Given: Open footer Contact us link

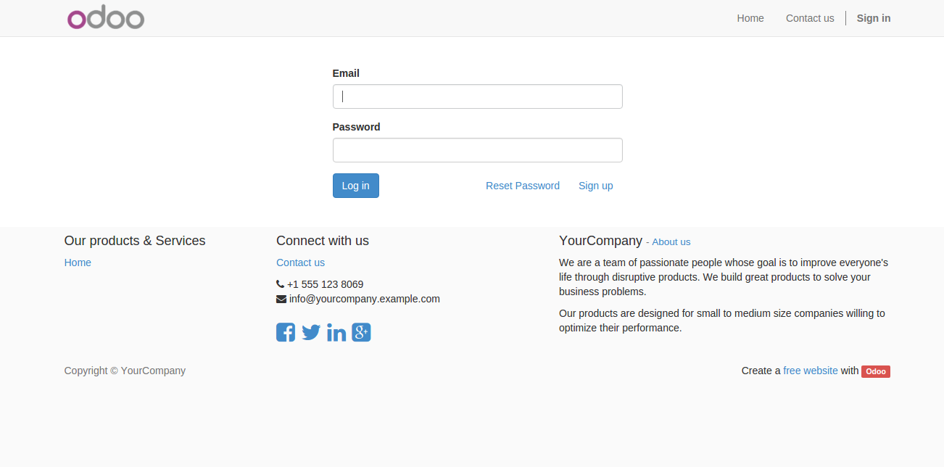Looking at the screenshot, I should (x=300, y=263).
